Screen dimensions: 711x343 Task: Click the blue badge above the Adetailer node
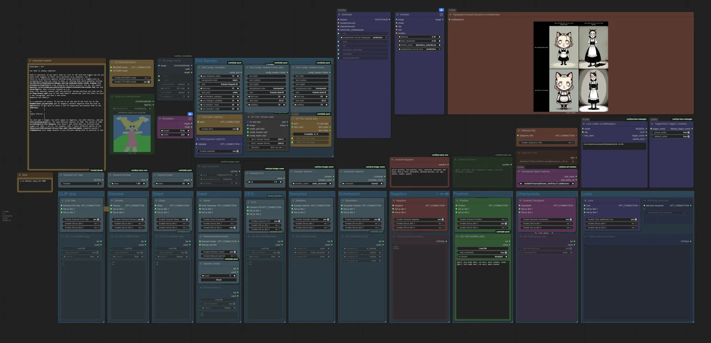442,10
